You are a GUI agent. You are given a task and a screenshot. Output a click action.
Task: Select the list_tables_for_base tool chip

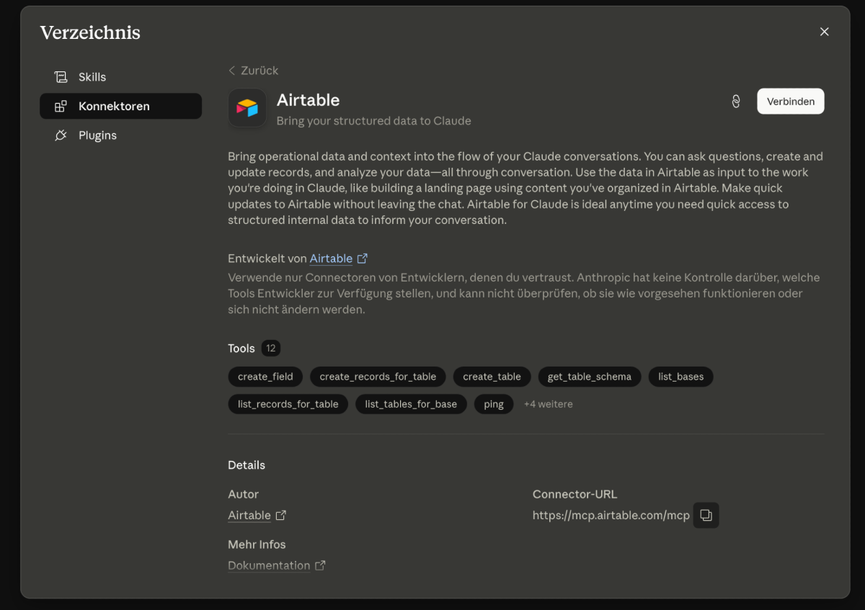pyautogui.click(x=411, y=404)
